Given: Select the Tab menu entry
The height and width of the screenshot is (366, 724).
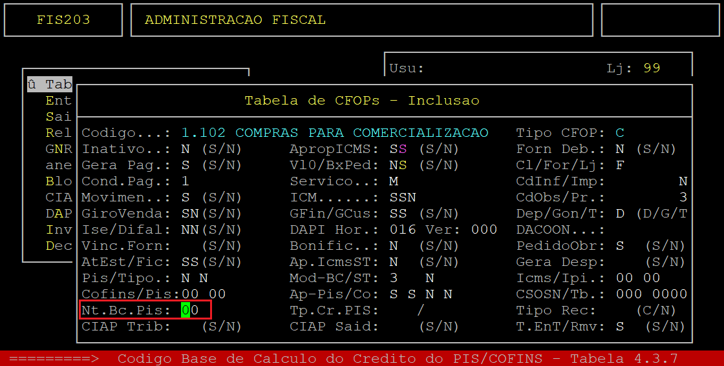Looking at the screenshot, I should pyautogui.click(x=50, y=85).
